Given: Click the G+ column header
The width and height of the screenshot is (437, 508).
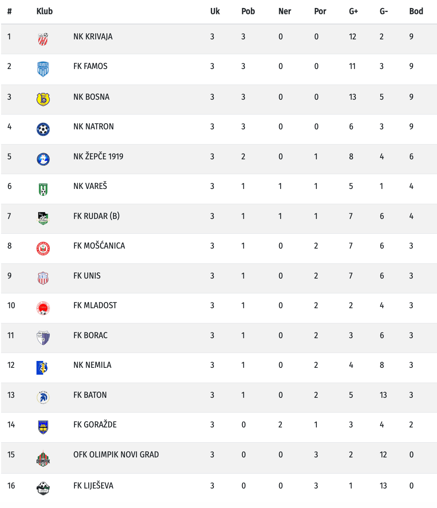Looking at the screenshot, I should coord(353,11).
